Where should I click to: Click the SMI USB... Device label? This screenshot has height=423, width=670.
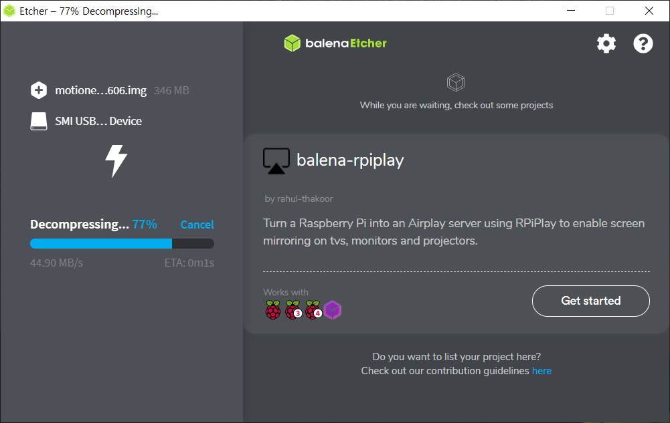tap(98, 121)
